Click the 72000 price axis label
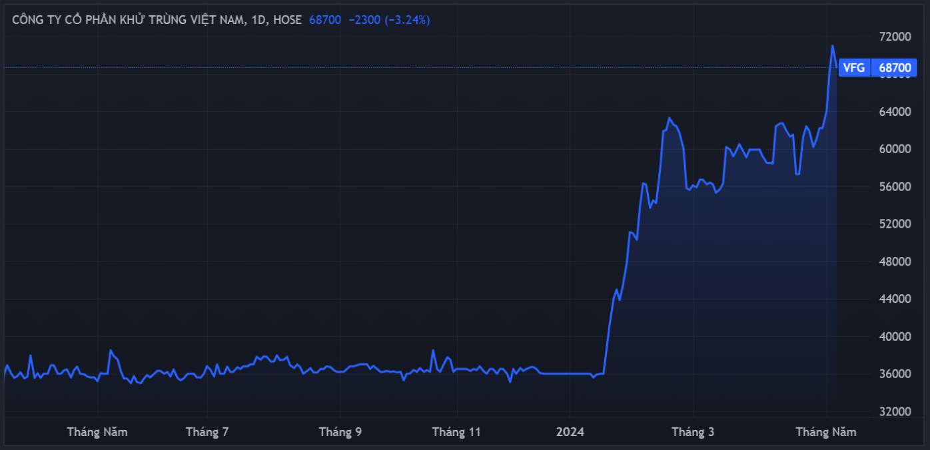The image size is (930, 450). tap(894, 37)
